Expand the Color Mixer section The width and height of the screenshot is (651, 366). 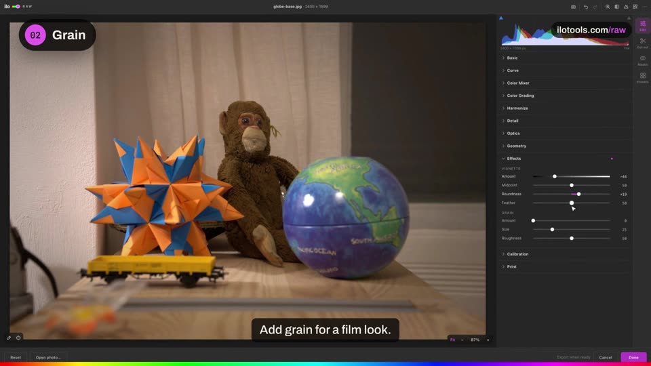565,83
